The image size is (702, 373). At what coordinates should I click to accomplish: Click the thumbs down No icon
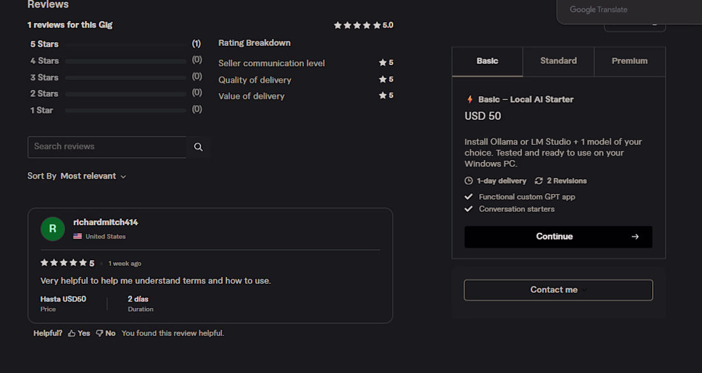point(100,333)
